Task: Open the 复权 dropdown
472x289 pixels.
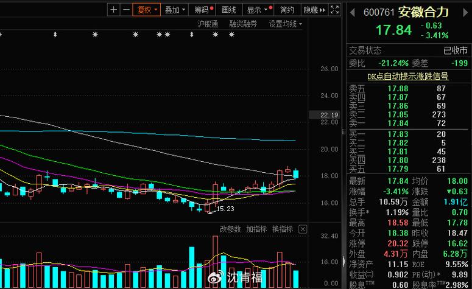Action: 147,10
